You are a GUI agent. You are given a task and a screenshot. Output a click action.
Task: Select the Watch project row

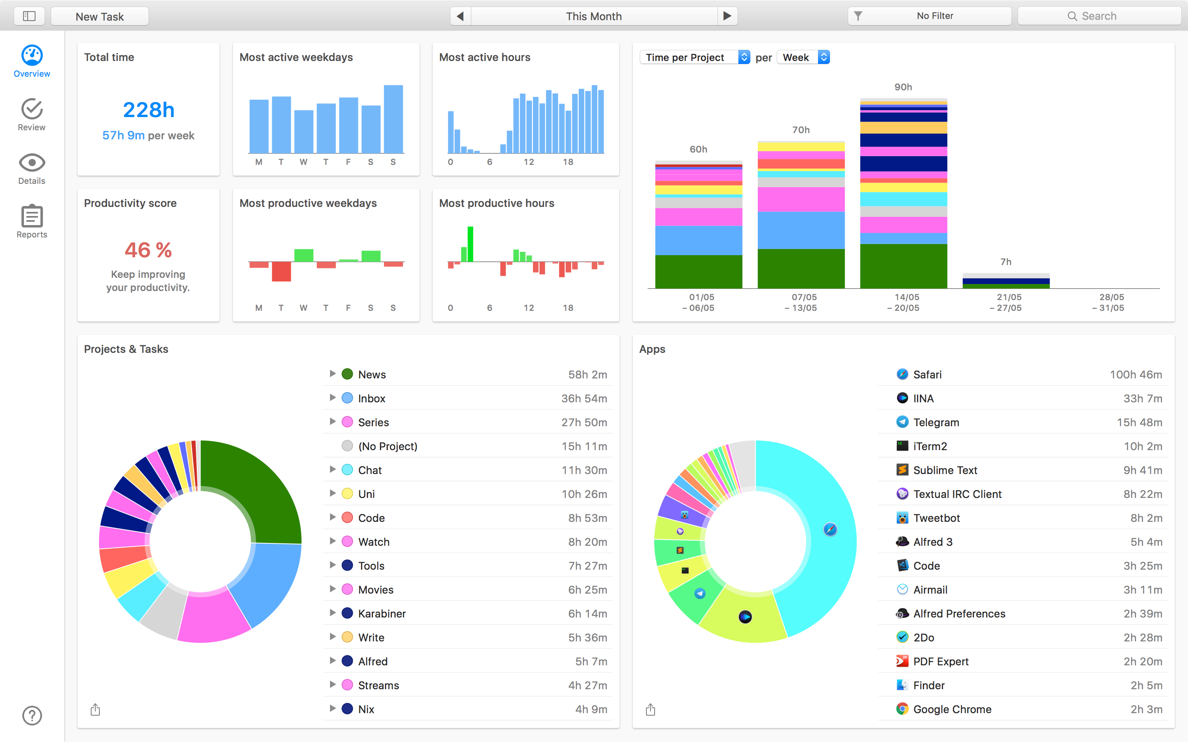tap(468, 542)
